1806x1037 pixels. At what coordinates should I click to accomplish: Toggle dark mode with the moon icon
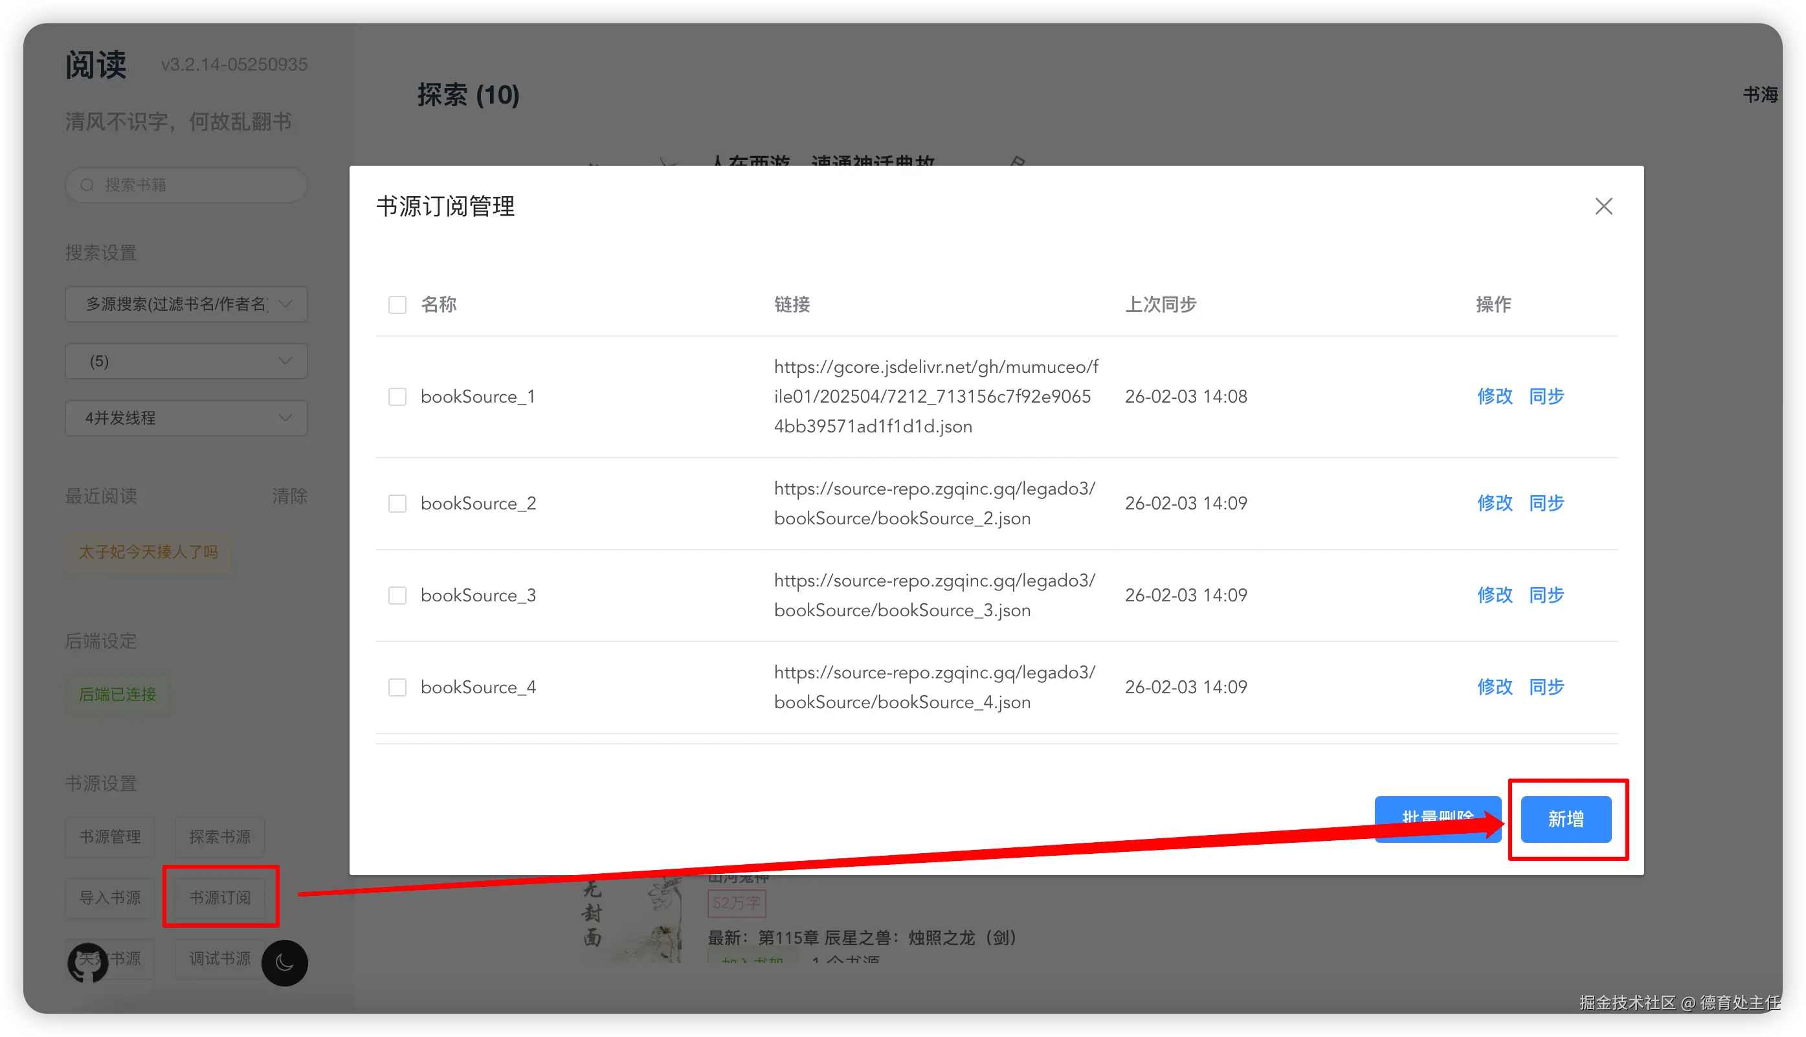click(x=284, y=963)
